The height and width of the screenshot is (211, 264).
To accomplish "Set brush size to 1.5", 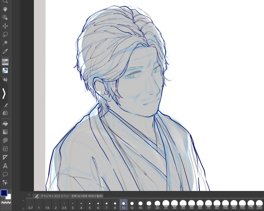I will (x=47, y=205).
